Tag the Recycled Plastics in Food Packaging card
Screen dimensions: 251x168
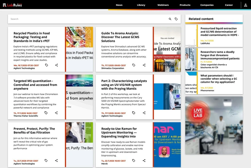pos(46,65)
